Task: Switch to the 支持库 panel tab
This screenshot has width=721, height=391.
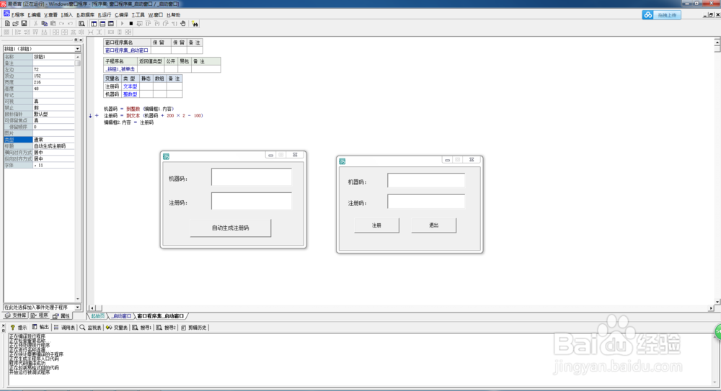Action: 16,315
